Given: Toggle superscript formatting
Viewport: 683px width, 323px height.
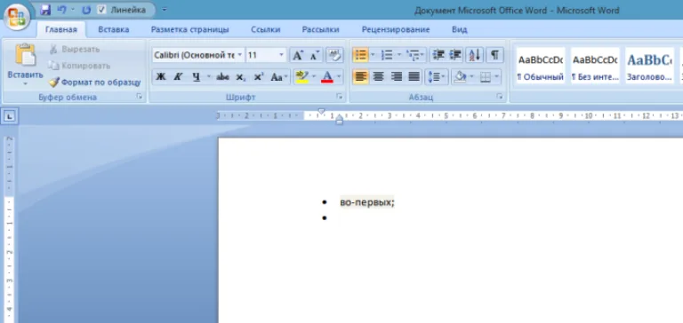Looking at the screenshot, I should point(259,77).
